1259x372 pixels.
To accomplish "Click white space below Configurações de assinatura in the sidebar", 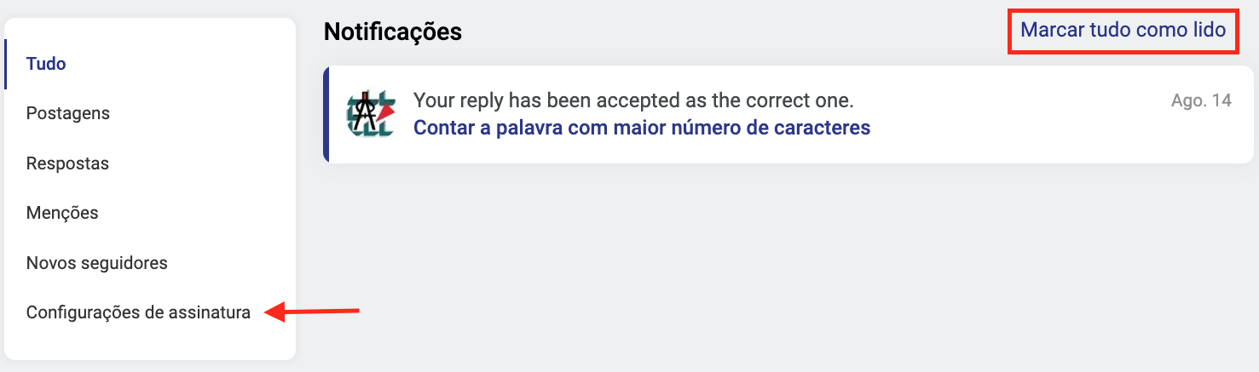I will (149, 343).
